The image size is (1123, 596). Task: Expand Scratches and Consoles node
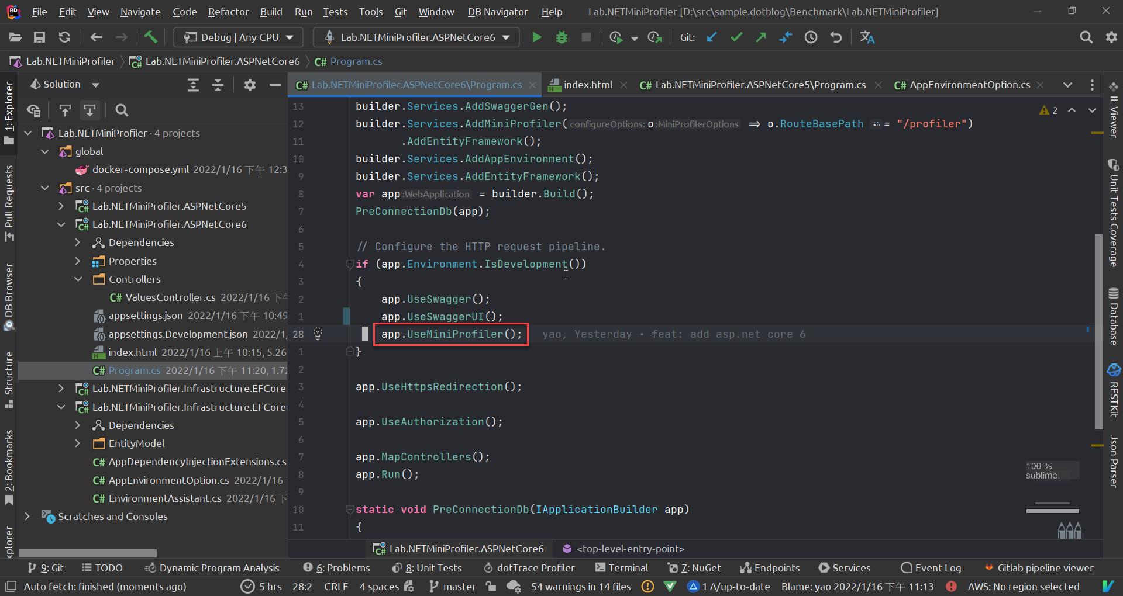(27, 517)
